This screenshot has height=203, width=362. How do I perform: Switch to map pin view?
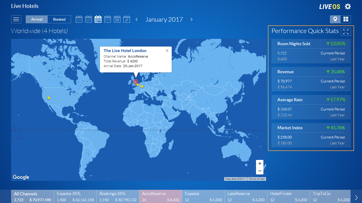point(335,19)
